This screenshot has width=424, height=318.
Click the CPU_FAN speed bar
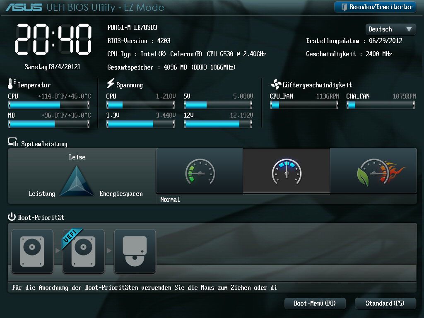tap(304, 105)
